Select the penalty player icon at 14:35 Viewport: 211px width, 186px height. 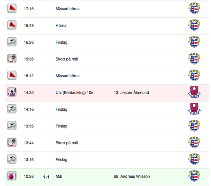click(12, 92)
